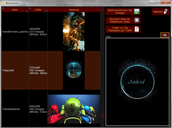Image resolution: width=172 pixels, height=128 pixels.
Task: Click the search icon in Taille header
Action: (x=46, y=11)
